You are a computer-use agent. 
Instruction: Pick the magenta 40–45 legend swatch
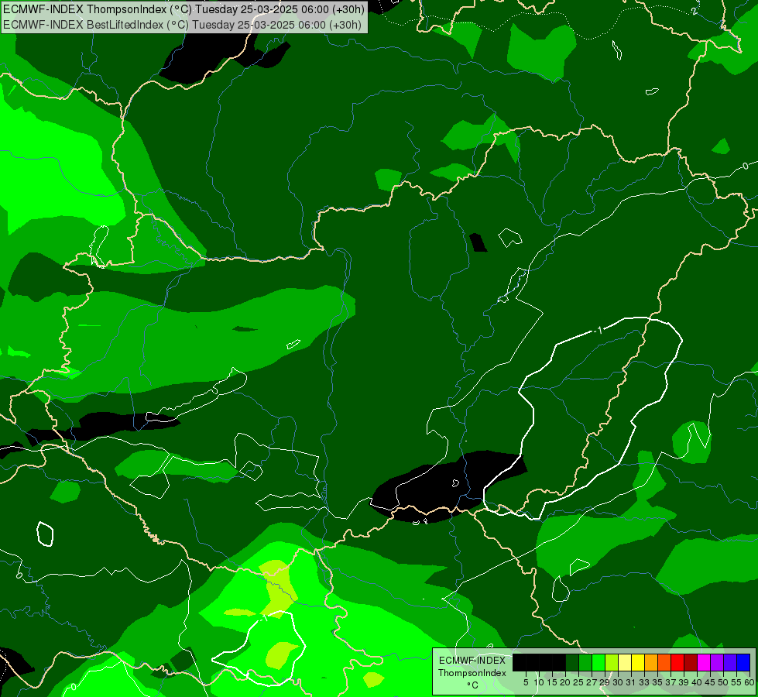tap(704, 663)
